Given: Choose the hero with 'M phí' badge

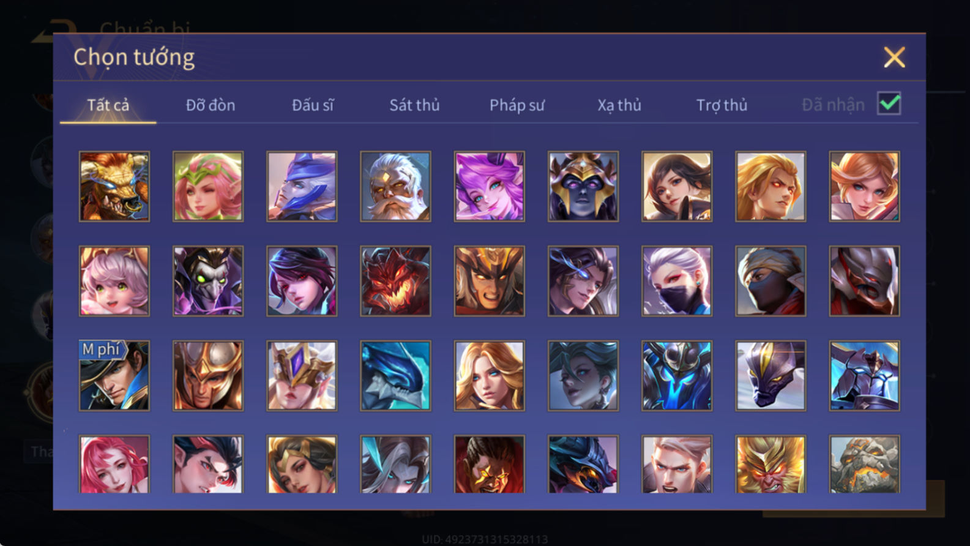Looking at the screenshot, I should click(x=114, y=376).
